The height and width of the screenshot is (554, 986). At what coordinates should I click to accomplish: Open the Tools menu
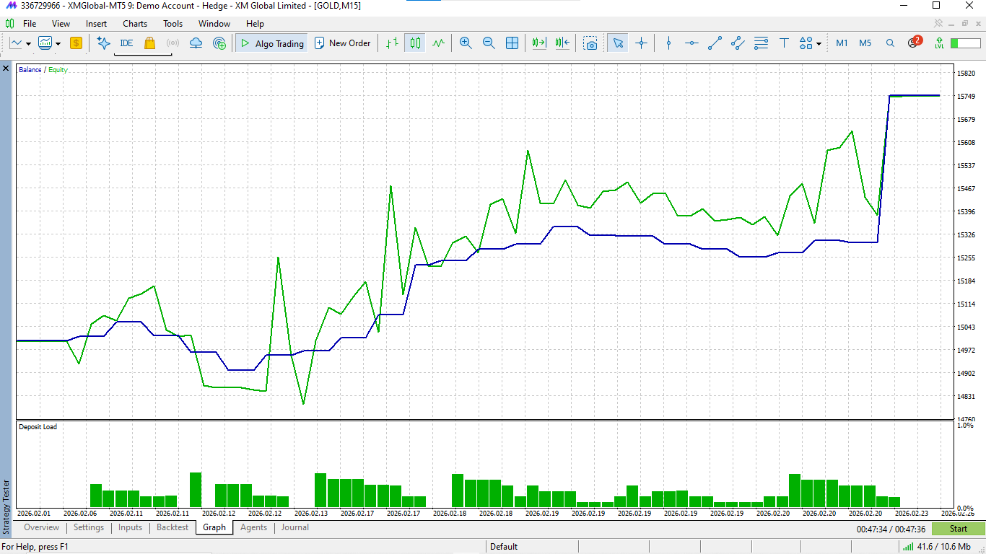click(x=173, y=24)
